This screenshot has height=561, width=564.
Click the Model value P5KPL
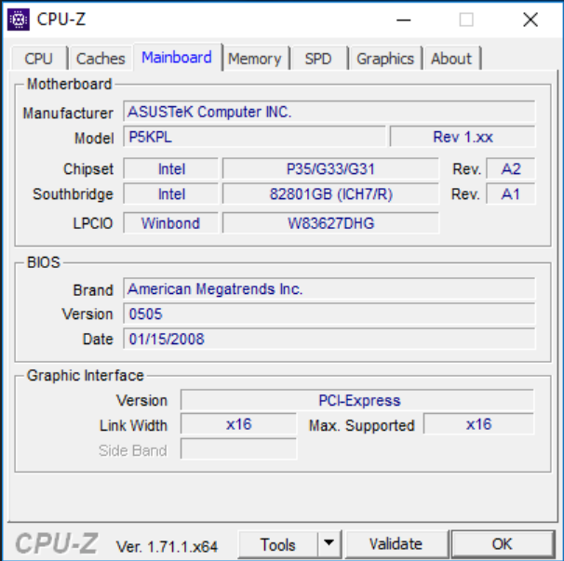(x=254, y=137)
